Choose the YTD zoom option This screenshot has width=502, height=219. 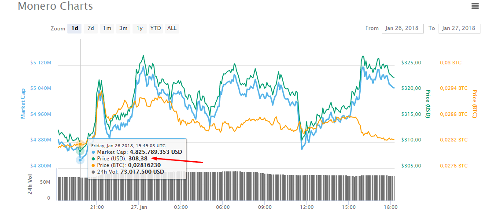point(156,28)
